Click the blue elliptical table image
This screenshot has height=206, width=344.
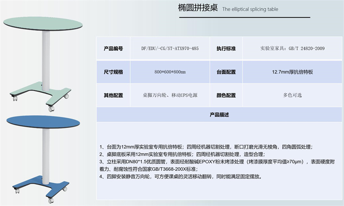43,159
